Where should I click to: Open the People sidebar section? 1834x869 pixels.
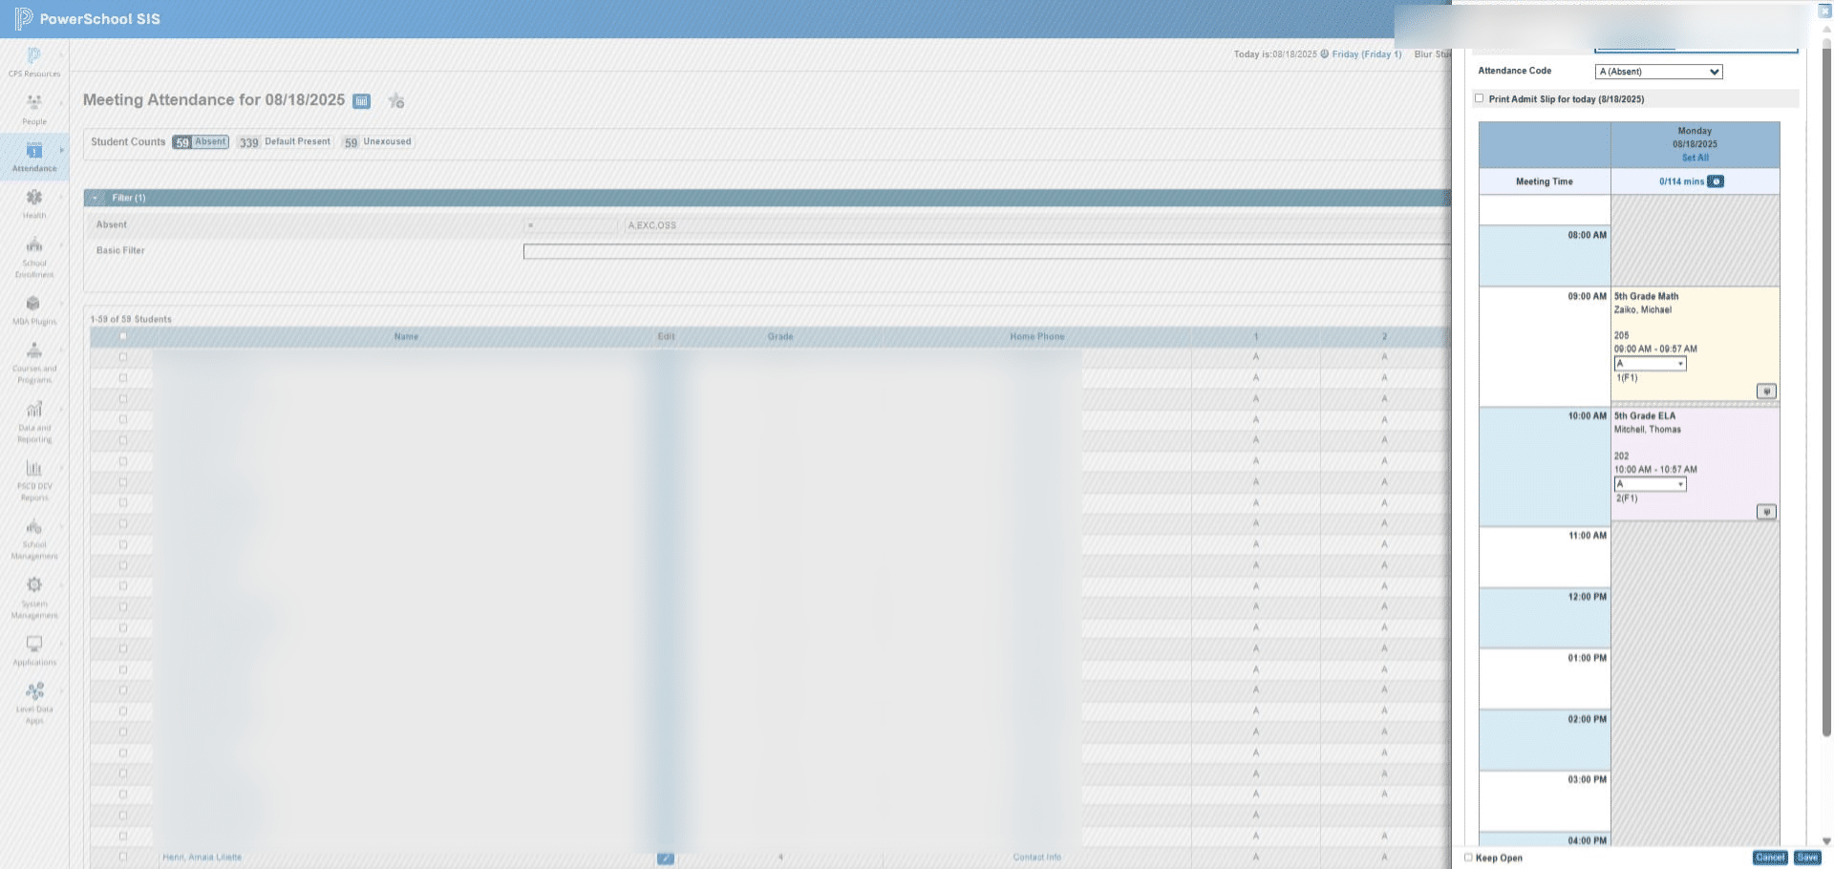(x=34, y=110)
